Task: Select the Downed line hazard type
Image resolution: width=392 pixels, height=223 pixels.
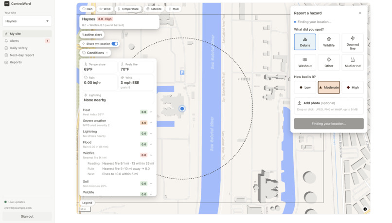Action: 353,43
